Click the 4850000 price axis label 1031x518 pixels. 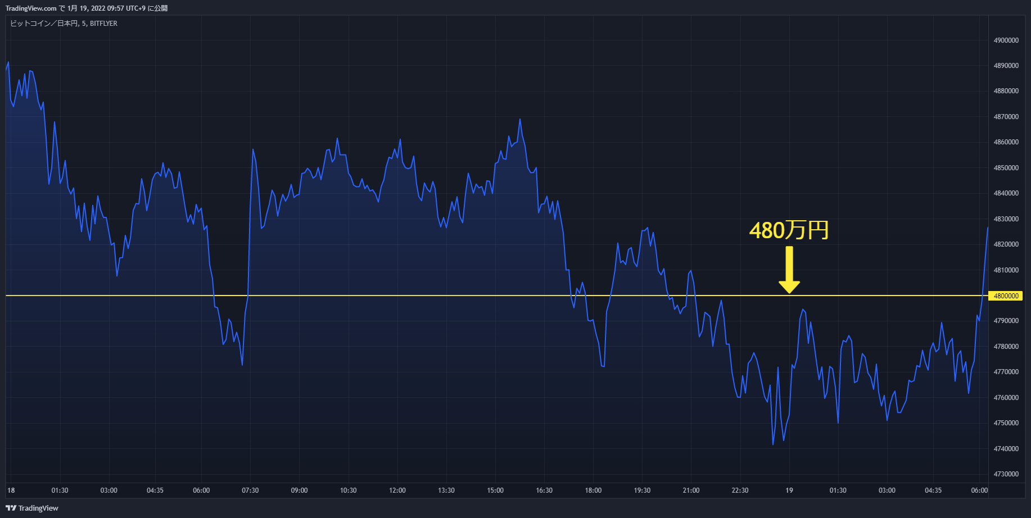(1006, 168)
